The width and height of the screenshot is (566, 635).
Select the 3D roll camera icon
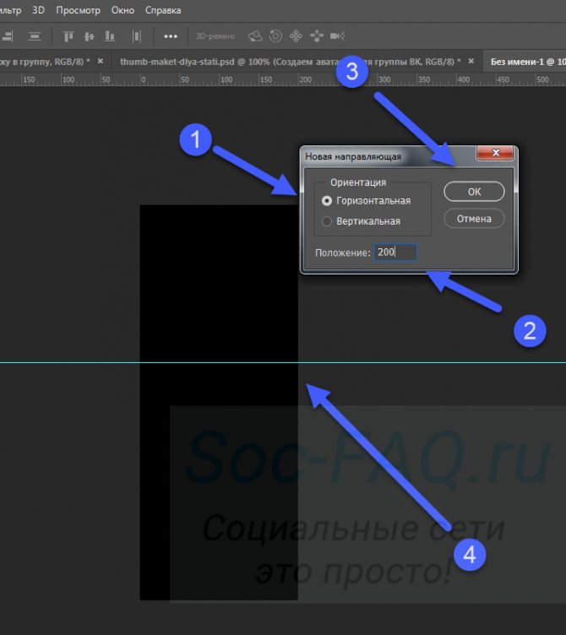coord(275,36)
